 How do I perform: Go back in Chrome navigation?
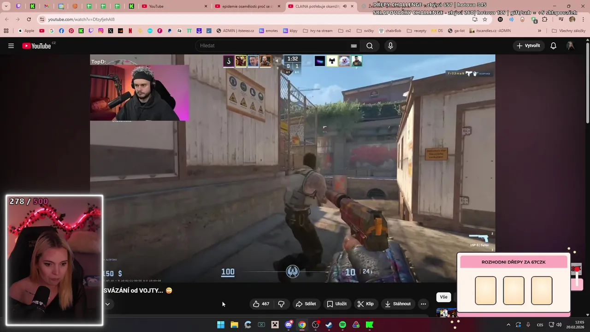6,19
